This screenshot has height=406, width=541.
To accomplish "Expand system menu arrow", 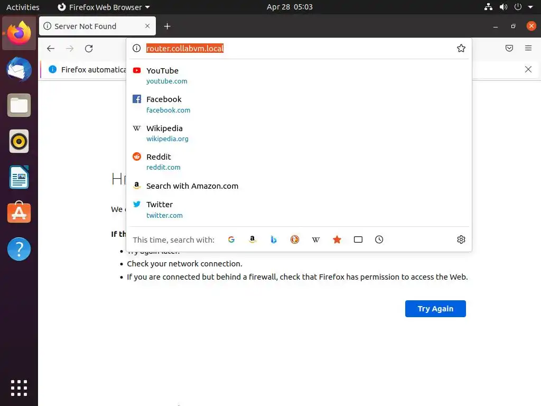I will pyautogui.click(x=530, y=7).
